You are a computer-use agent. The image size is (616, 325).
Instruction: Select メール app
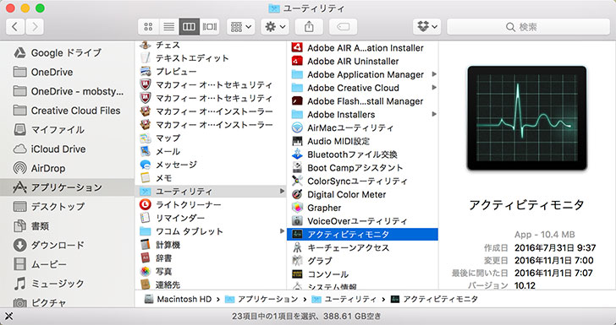[x=211, y=151]
